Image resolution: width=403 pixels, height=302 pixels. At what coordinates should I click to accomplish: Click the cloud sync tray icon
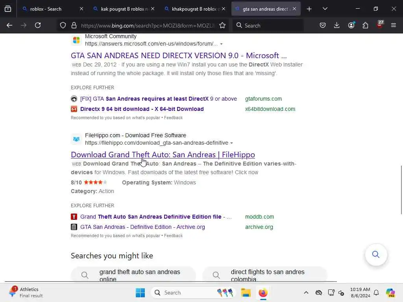[319, 293]
